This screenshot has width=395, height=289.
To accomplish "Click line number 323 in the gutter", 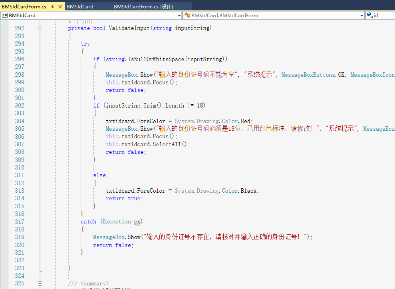I will 20,268.
